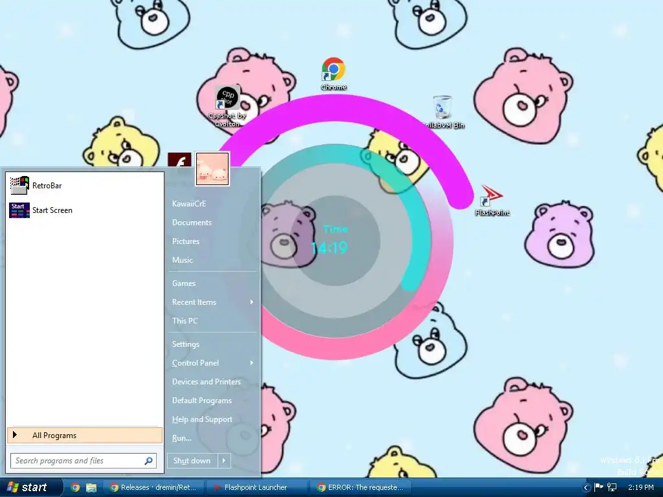Expand All Programs list
The width and height of the screenshot is (663, 497).
pyautogui.click(x=85, y=436)
